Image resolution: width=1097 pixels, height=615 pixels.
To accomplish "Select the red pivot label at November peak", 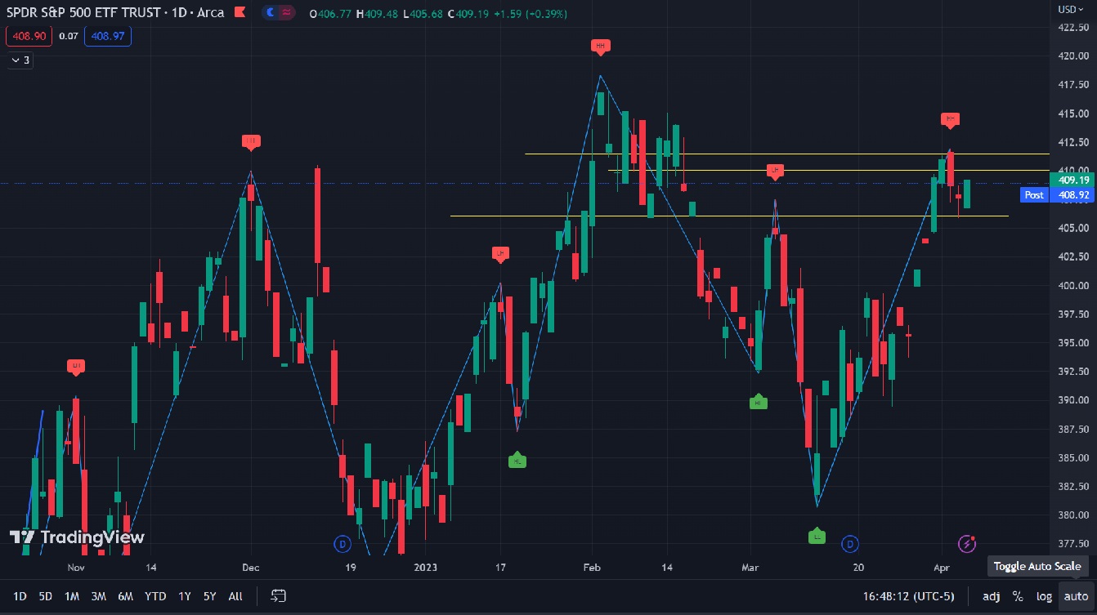I will 76,367.
